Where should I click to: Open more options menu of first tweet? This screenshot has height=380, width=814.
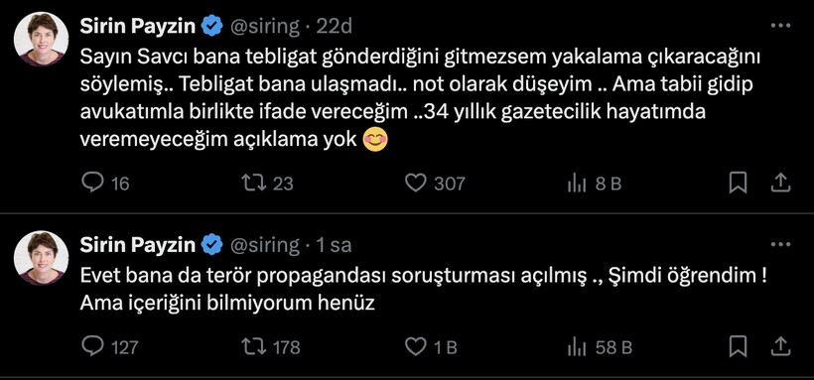tap(780, 26)
